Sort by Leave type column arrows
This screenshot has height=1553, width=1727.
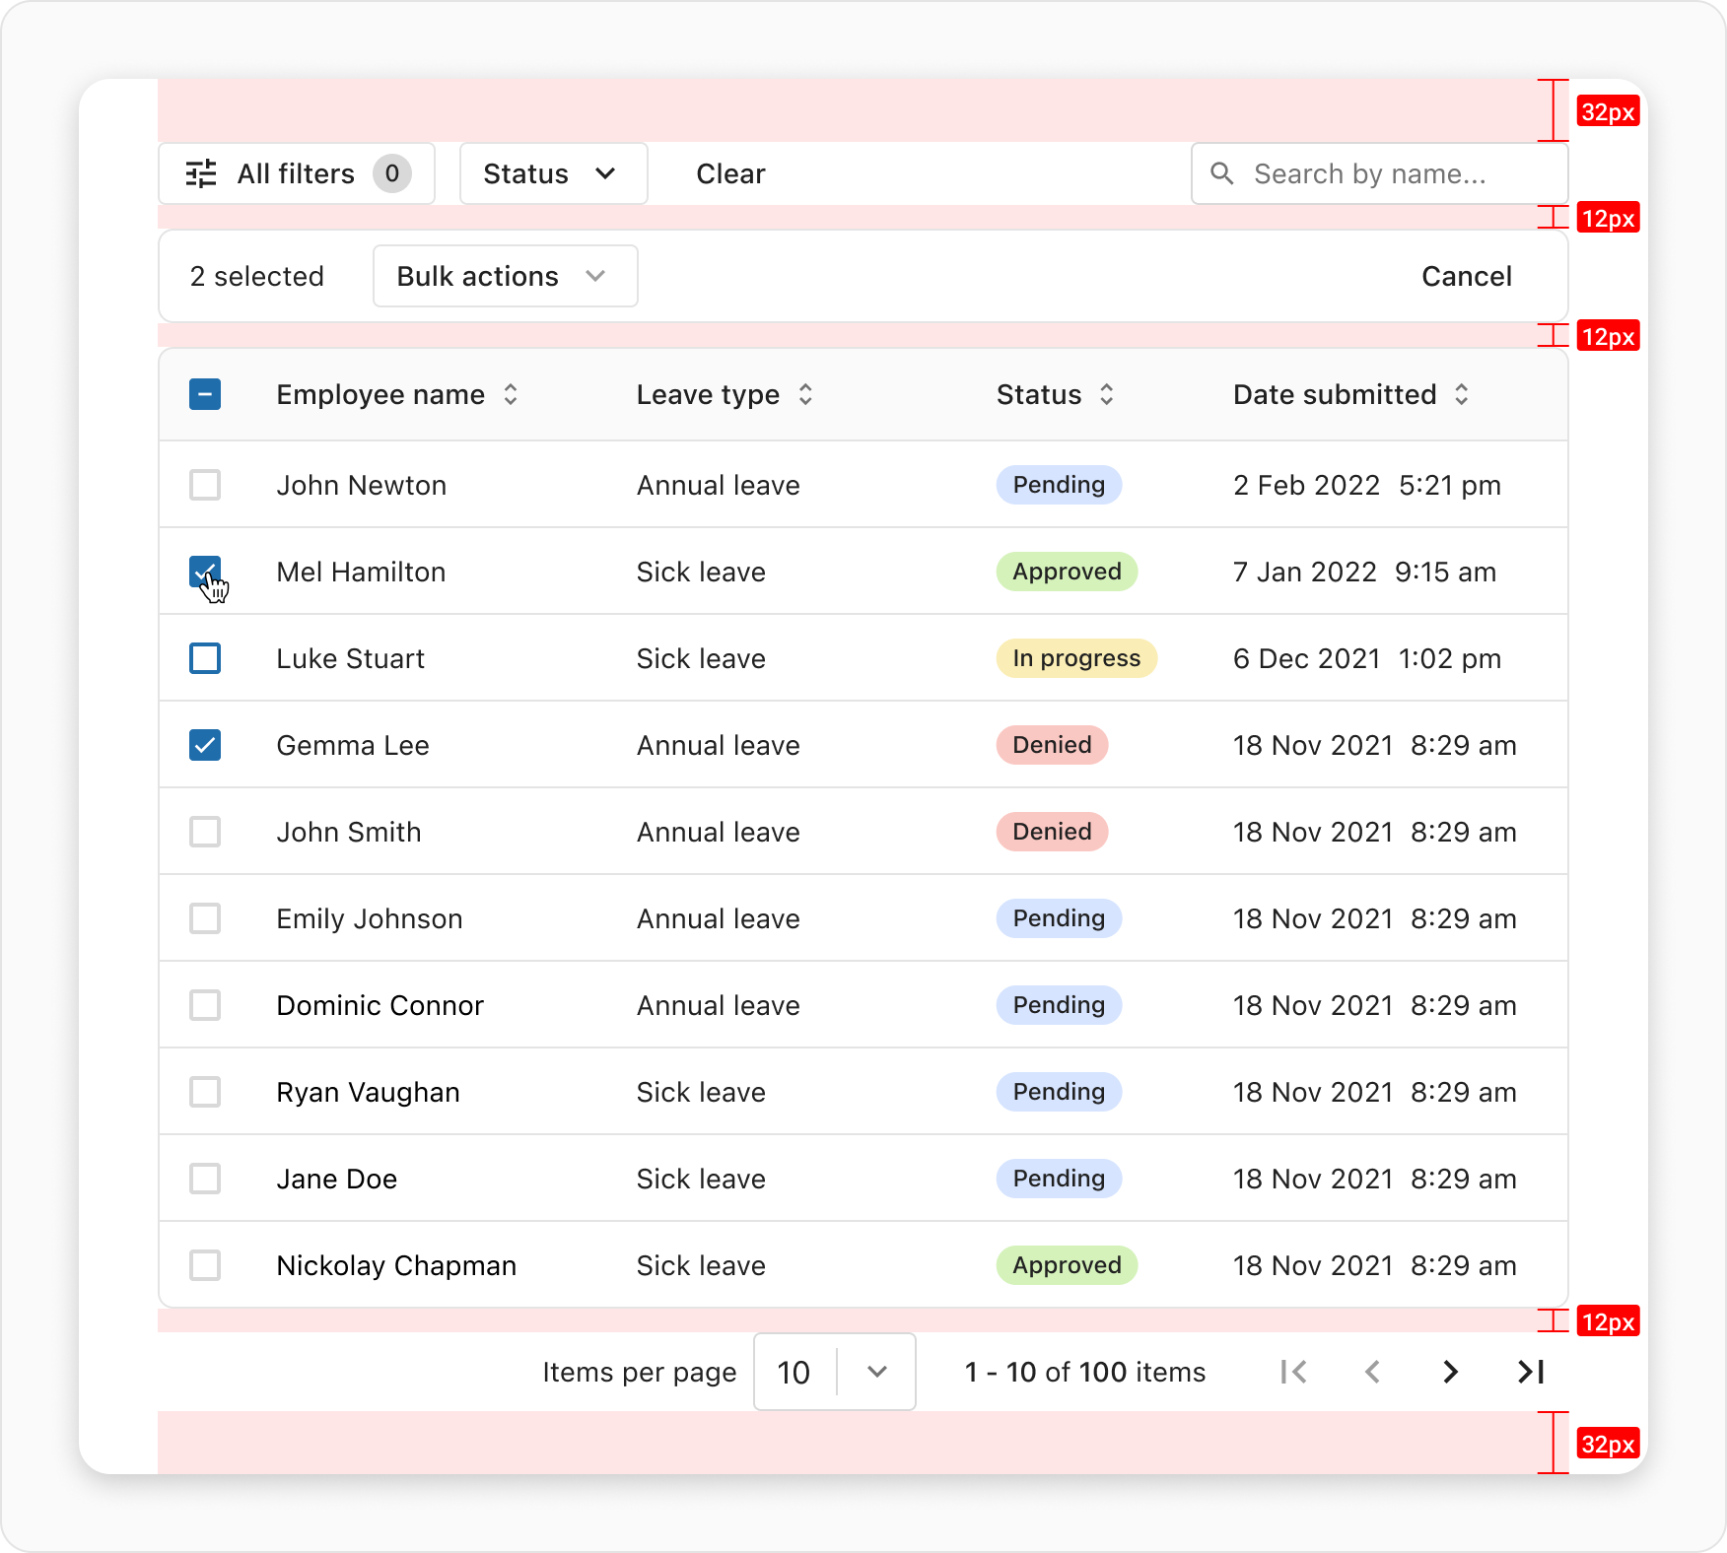[x=805, y=394]
